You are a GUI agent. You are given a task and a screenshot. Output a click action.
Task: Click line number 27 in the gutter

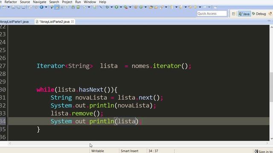coord(3,66)
